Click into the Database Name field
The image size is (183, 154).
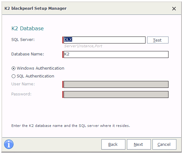tap(116, 54)
